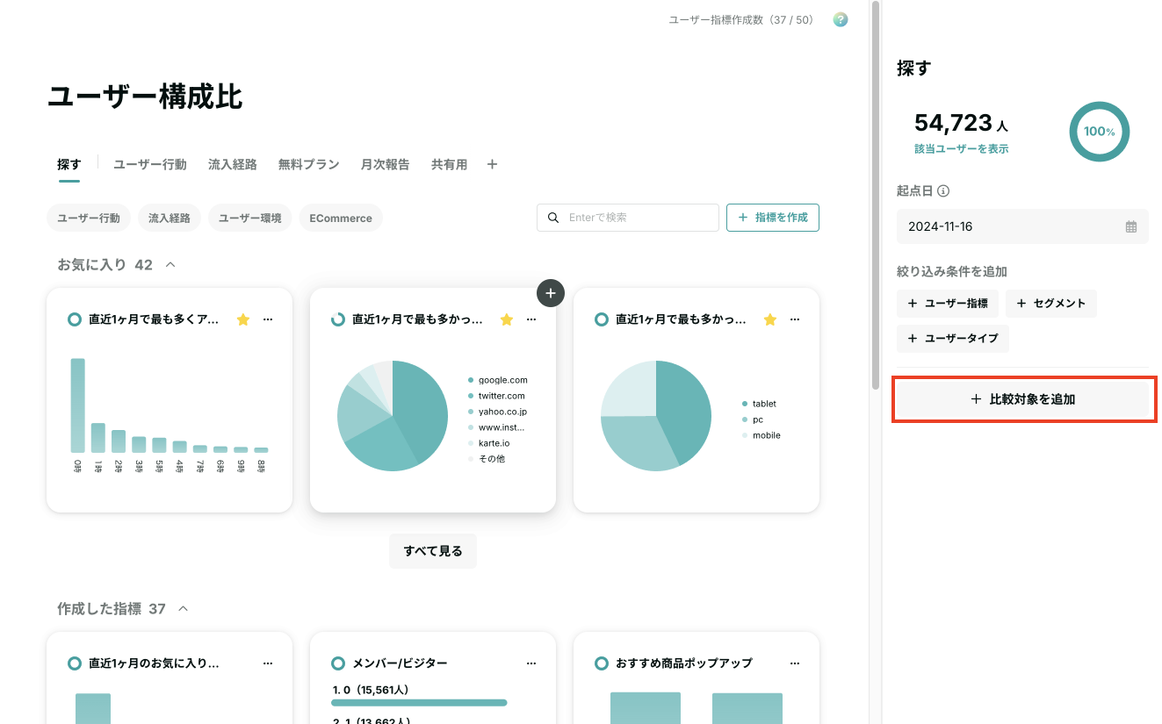Screen dimensions: 1162x724
Task: Collapse the 作成した指標 37 section
Action: click(184, 608)
